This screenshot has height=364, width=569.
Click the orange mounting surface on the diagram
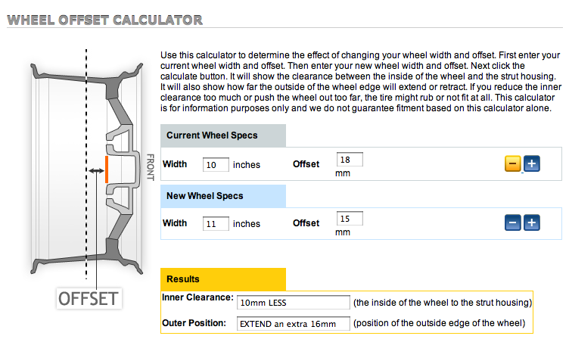(107, 170)
